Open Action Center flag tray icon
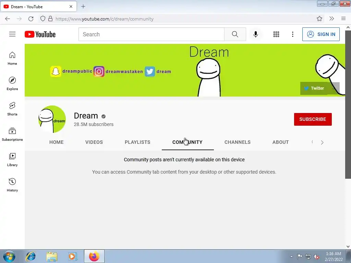The image size is (351, 263). click(300, 256)
